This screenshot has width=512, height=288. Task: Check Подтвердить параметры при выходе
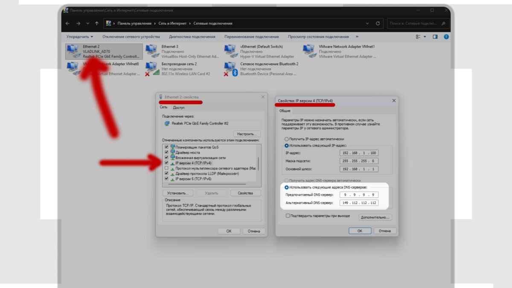point(288,216)
